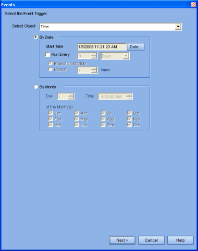Image resolution: width=198 pixels, height=251 pixels.
Task: Open Help for the Events dialog
Action: point(180,240)
